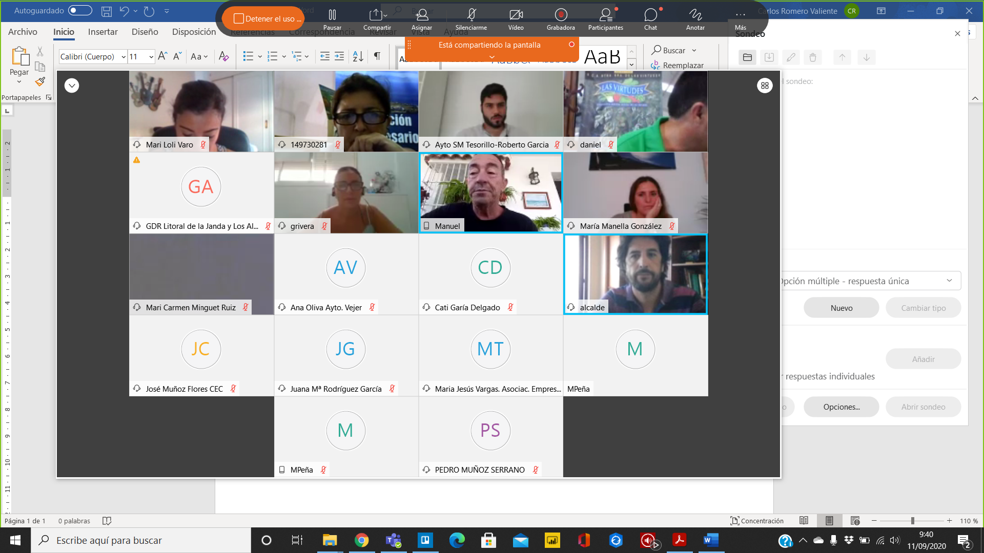Open the Portapapeles dialog launcher
This screenshot has height=553, width=984.
[x=49, y=97]
